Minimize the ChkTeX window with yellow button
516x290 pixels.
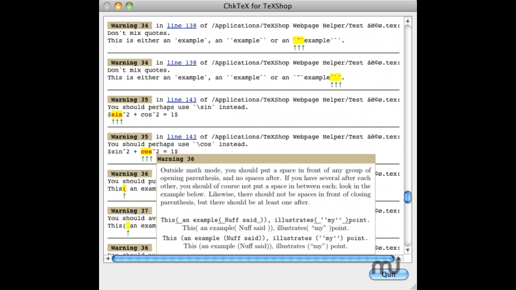point(118,6)
